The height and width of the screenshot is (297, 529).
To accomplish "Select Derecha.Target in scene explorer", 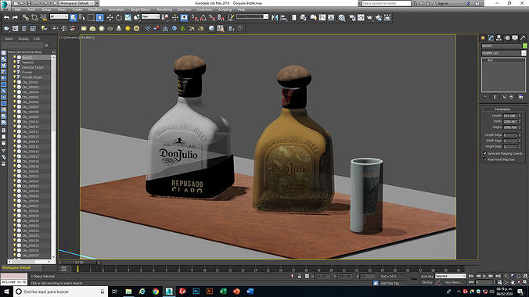I will [x=33, y=67].
